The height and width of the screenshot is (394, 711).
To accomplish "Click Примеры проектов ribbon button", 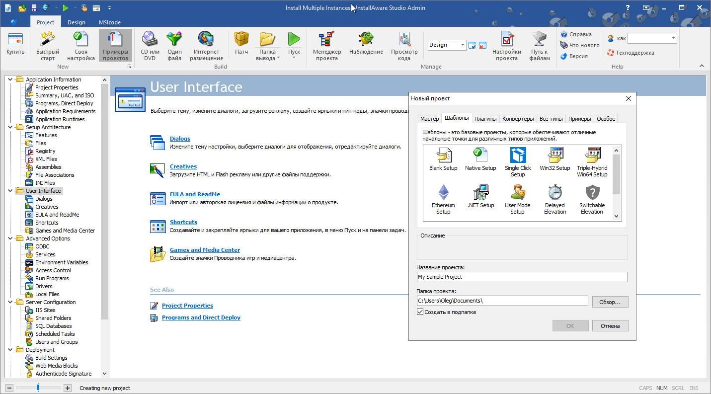I will pos(115,46).
